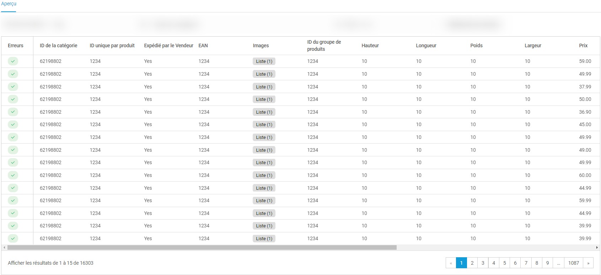Click the green check icon in the 60.00 row
The height and width of the screenshot is (275, 601).
point(13,175)
